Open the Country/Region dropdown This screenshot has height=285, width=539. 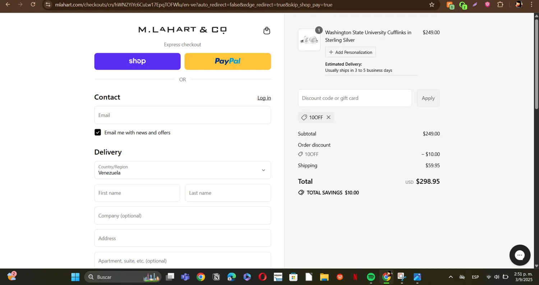coord(183,170)
